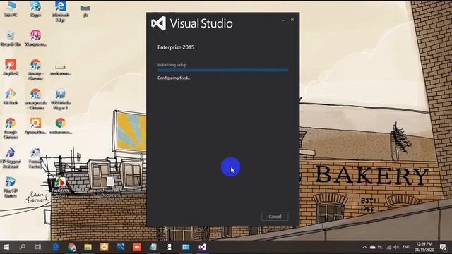Image resolution: width=452 pixels, height=254 pixels.
Task: Close the Visual Studio installer window
Action: pos(292,20)
